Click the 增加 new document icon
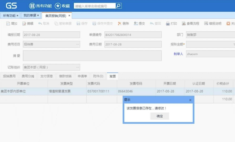 (8, 24)
